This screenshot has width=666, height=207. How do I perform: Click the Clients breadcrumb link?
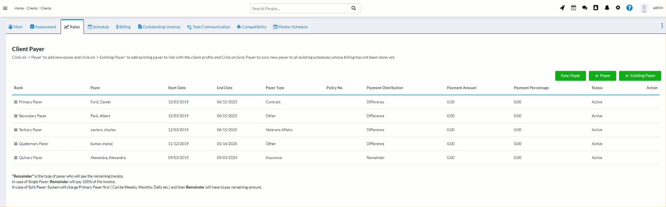tap(32, 8)
